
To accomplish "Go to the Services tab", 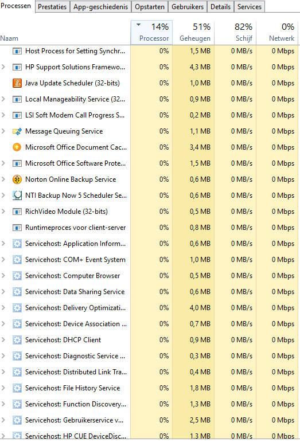I will (x=250, y=7).
